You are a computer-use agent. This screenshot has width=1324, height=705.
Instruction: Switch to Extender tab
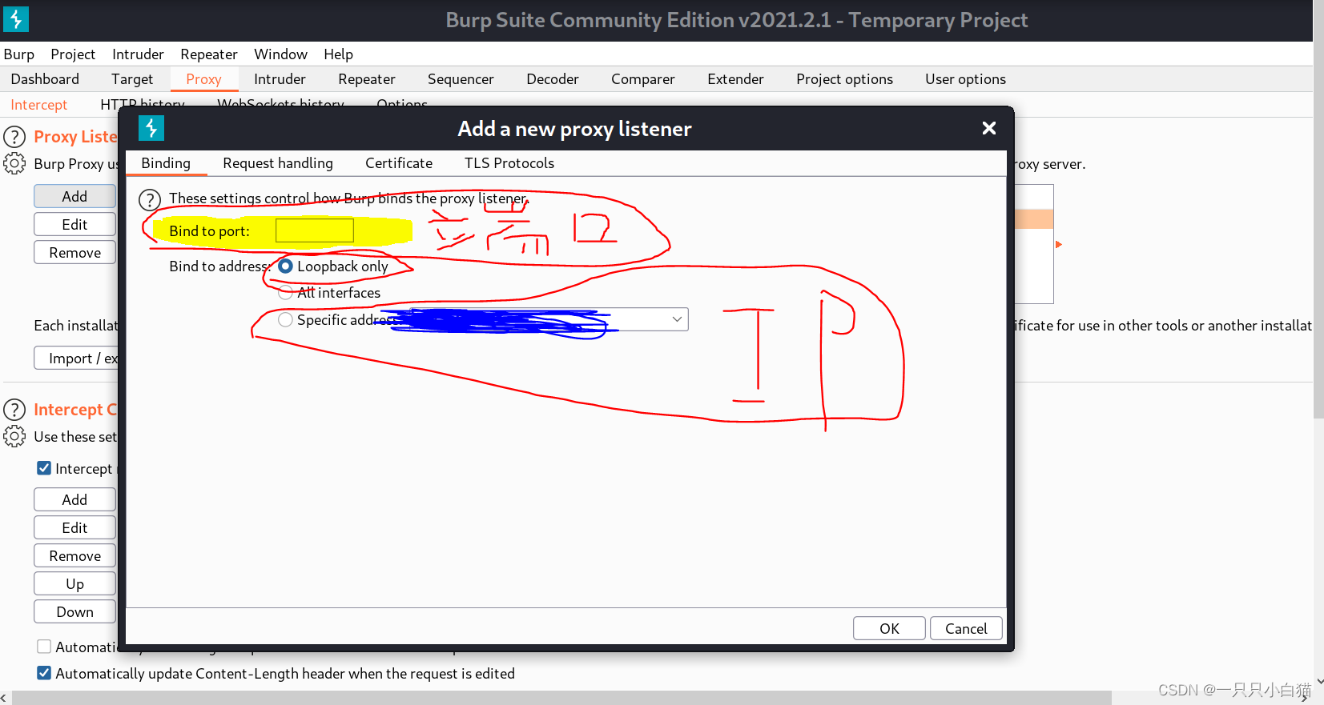pos(735,79)
